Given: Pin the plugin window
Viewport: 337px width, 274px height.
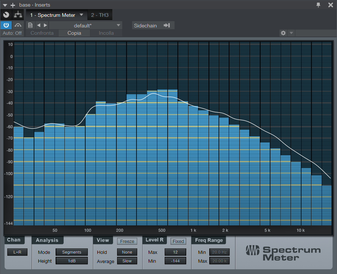Looking at the screenshot, I should (x=318, y=5).
